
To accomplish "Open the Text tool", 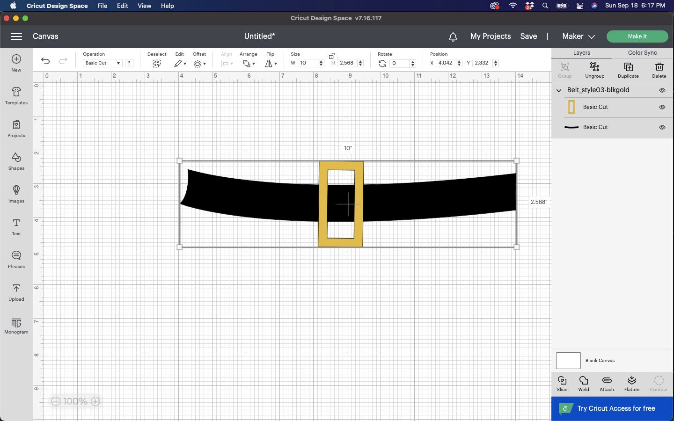I will pyautogui.click(x=16, y=227).
